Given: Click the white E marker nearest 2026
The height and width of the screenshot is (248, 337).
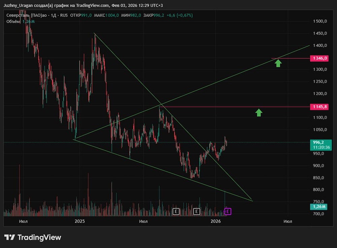Looking at the screenshot, I should point(196,212).
